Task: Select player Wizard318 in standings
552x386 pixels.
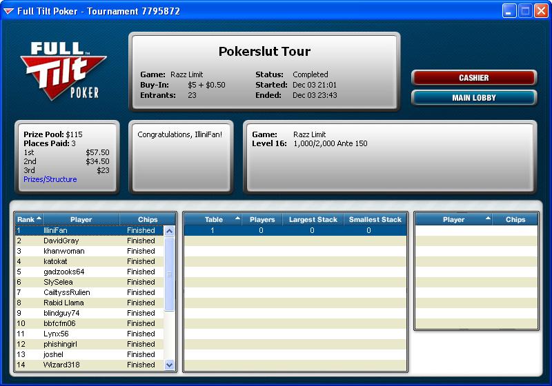Action: (x=90, y=365)
